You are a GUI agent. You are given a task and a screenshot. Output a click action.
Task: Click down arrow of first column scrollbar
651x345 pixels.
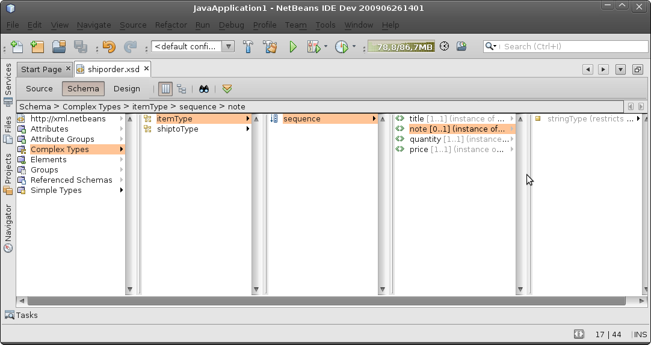click(x=129, y=290)
